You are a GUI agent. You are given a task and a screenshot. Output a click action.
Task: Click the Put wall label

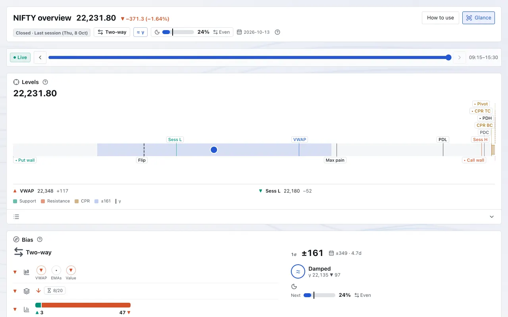click(25, 160)
